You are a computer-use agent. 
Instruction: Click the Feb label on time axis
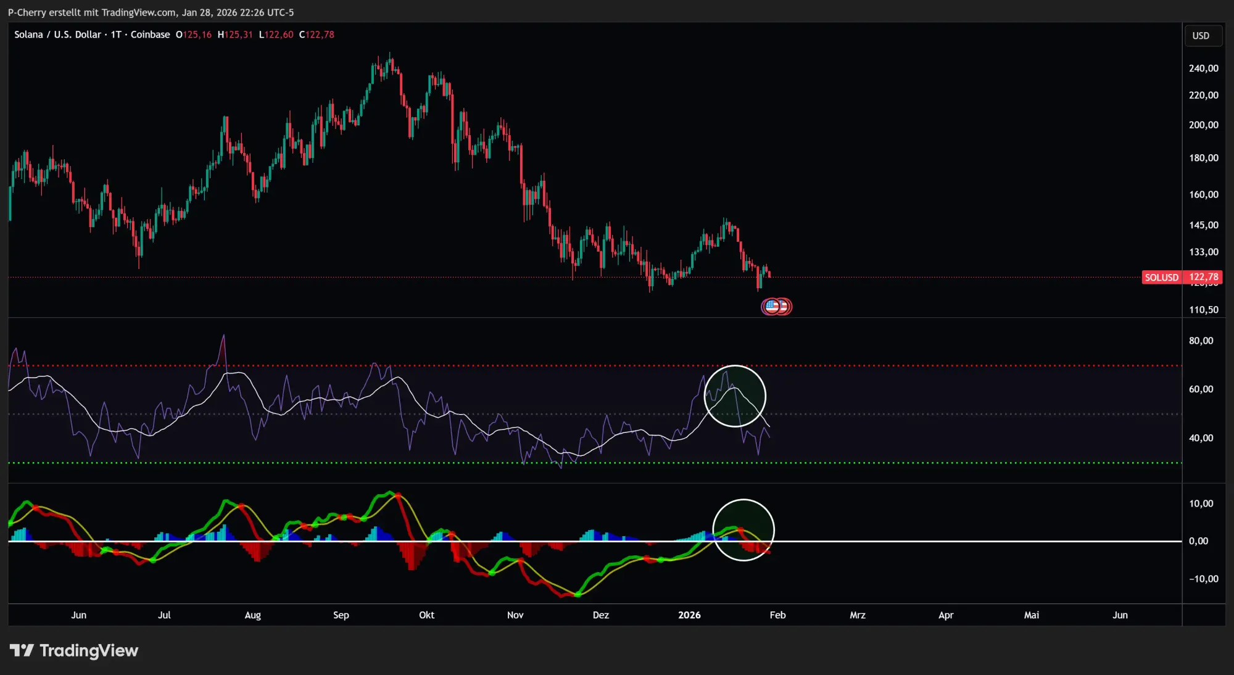point(777,615)
